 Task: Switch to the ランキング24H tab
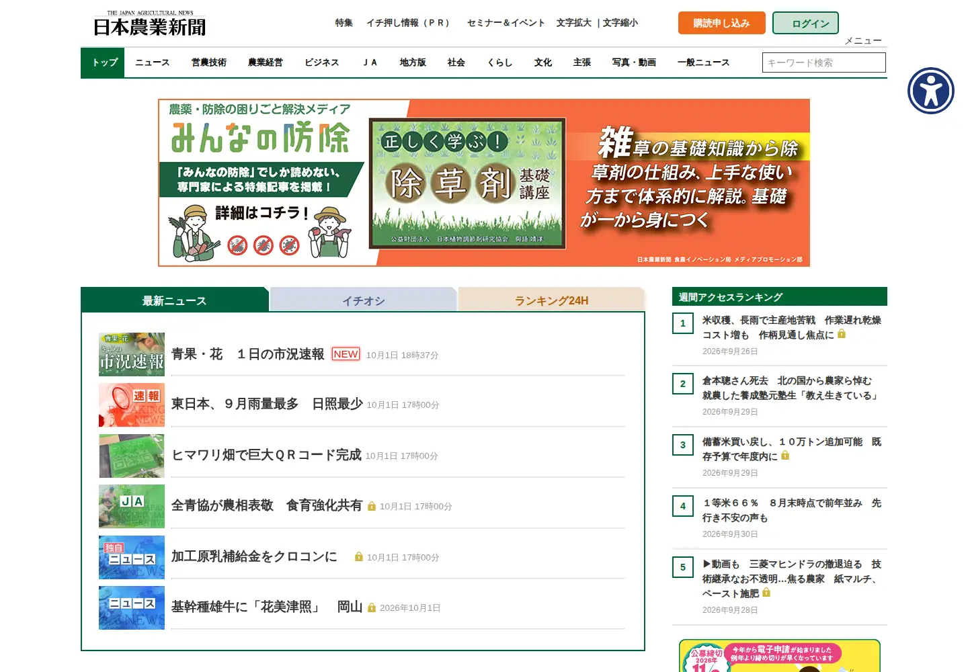pyautogui.click(x=552, y=300)
